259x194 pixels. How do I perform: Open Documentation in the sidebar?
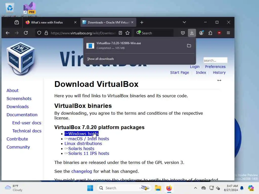point(22,115)
